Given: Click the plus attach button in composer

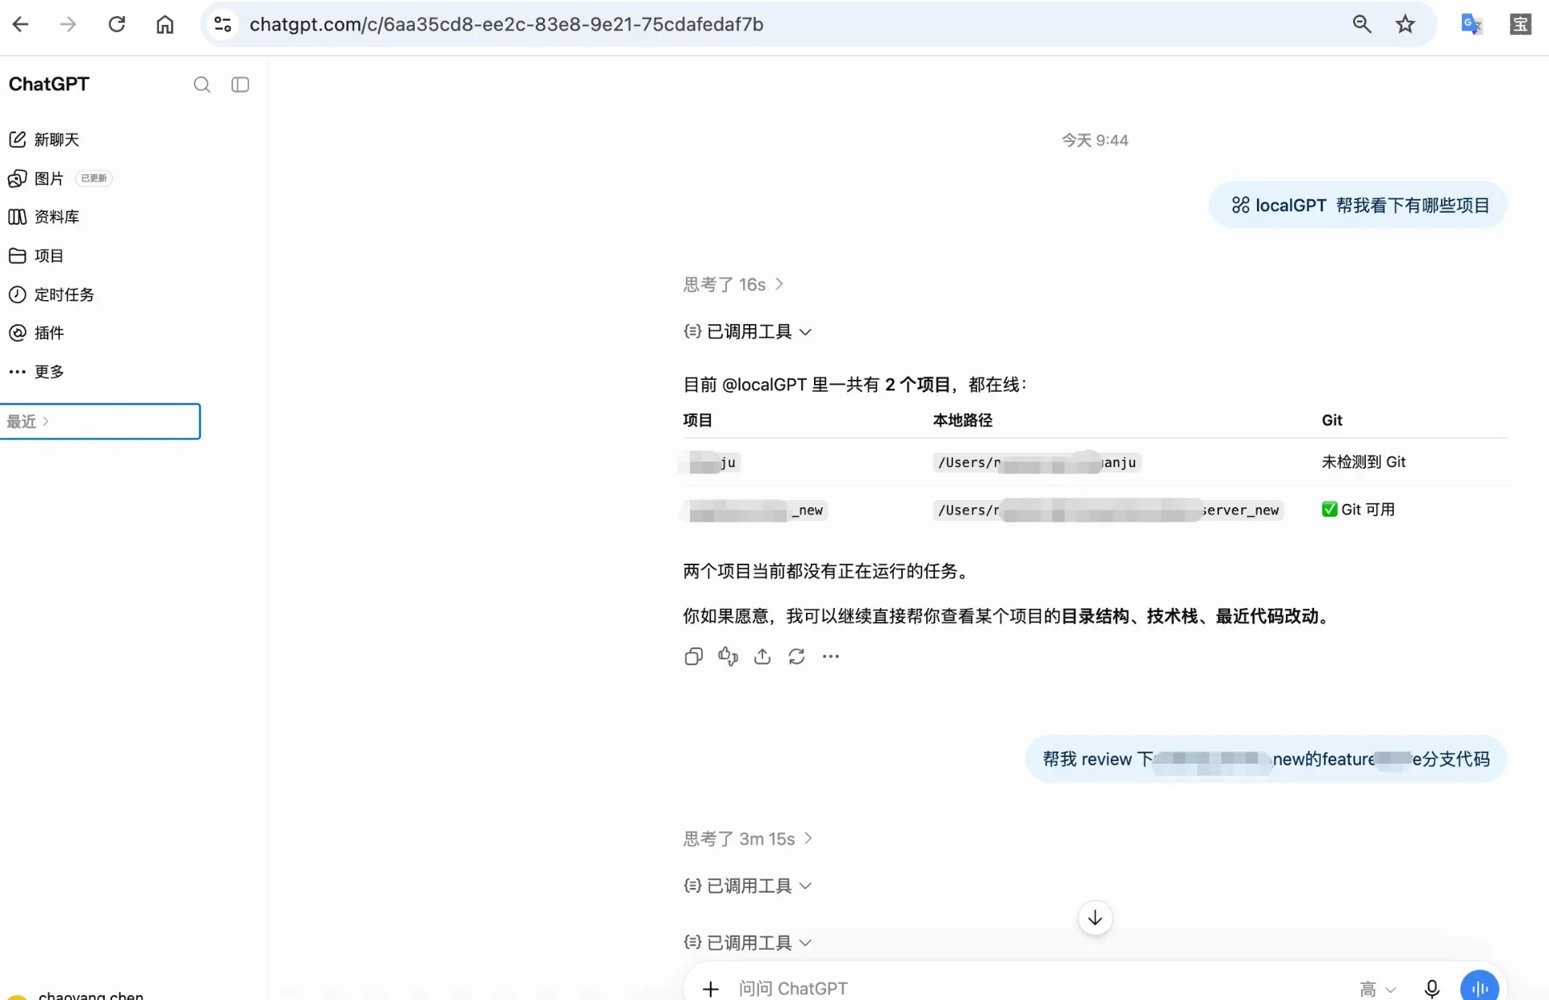Looking at the screenshot, I should pyautogui.click(x=710, y=989).
